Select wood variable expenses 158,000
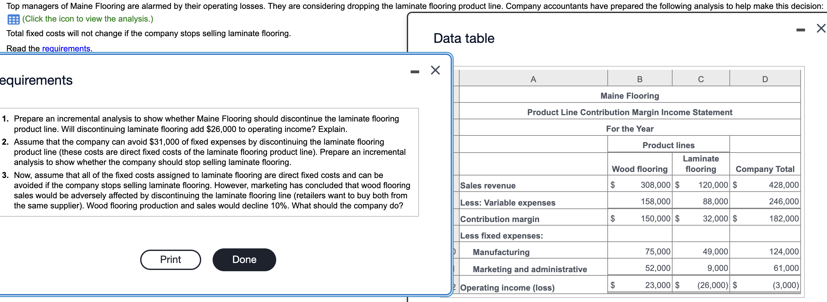The height and width of the screenshot is (302, 827). tap(656, 201)
